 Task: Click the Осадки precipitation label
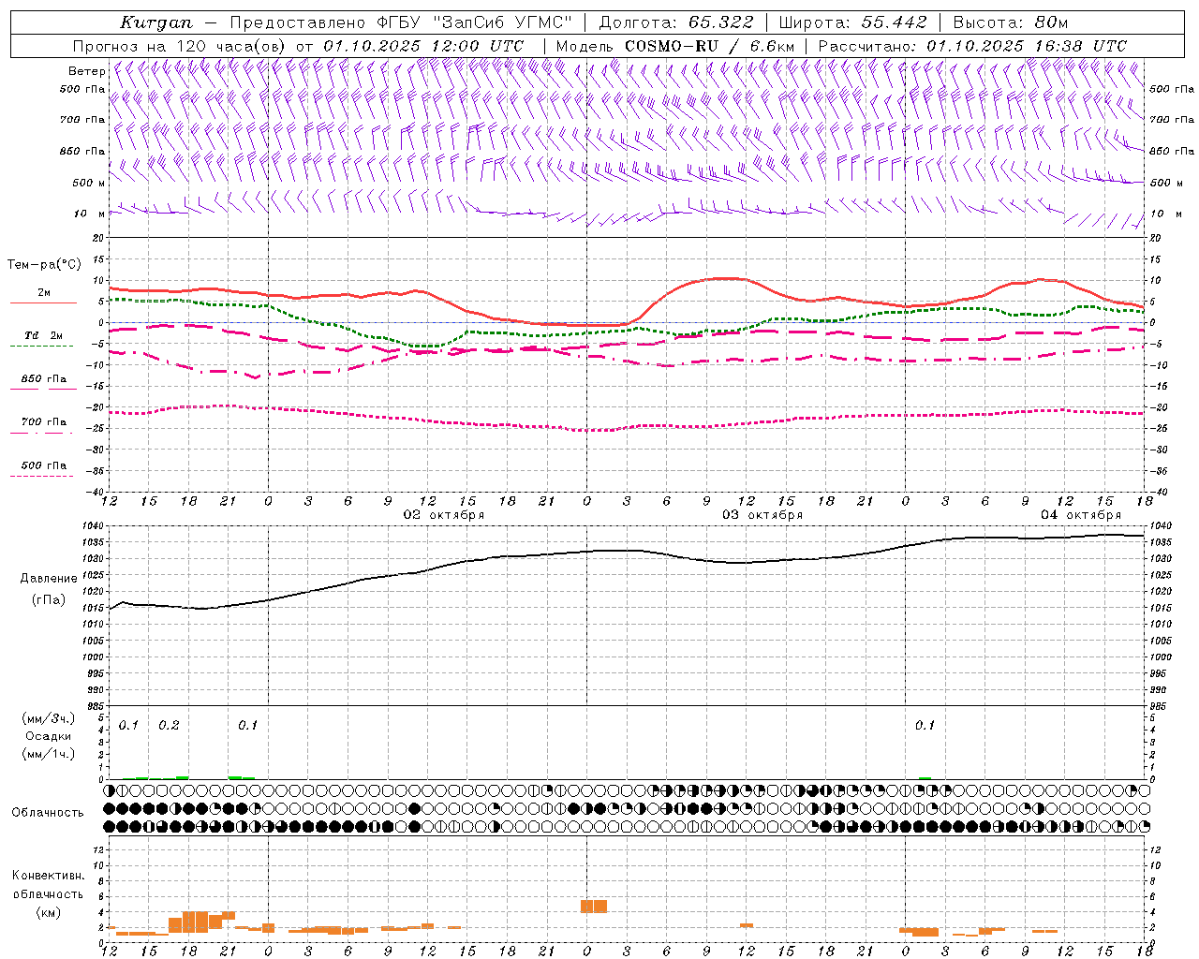click(x=49, y=736)
